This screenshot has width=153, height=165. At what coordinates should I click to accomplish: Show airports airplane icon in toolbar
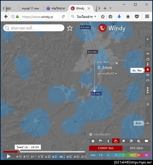pos(124,141)
